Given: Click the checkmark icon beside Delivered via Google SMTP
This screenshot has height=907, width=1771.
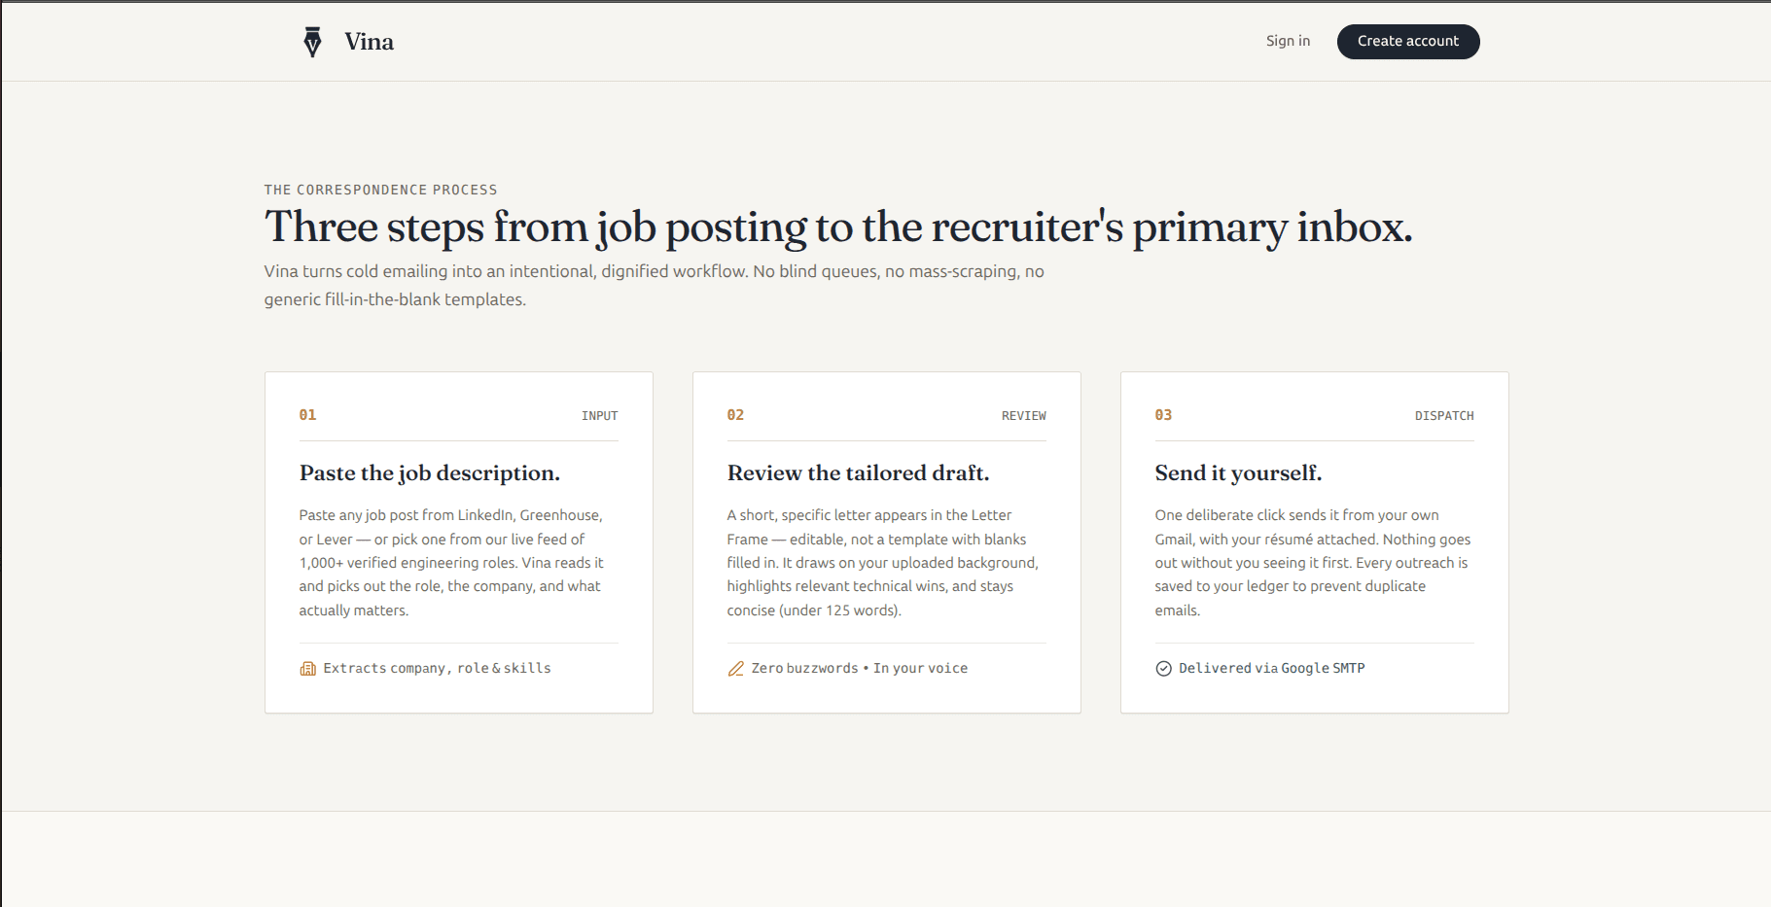Looking at the screenshot, I should point(1163,669).
